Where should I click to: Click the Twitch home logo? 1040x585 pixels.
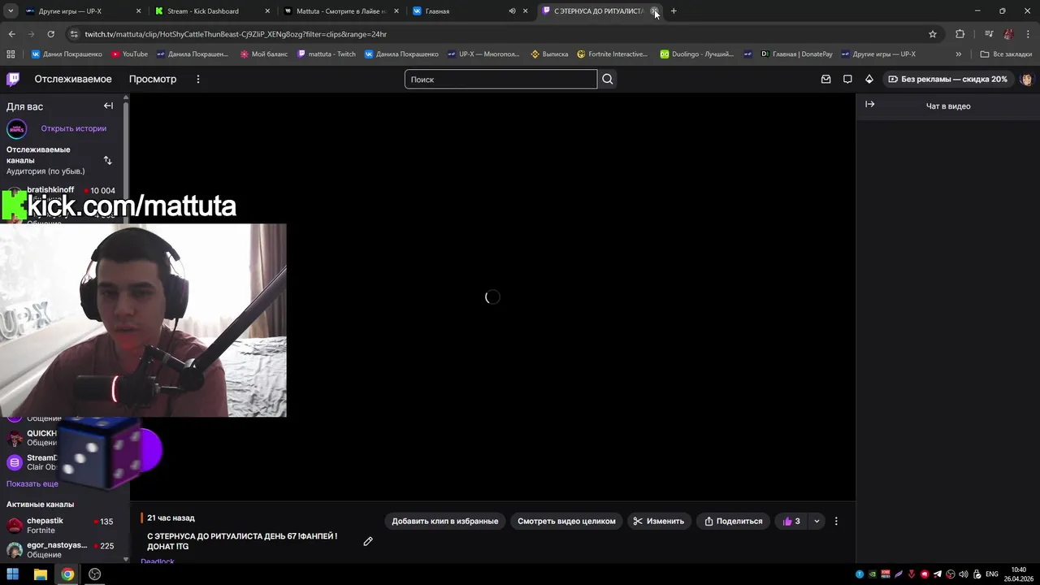click(x=13, y=79)
